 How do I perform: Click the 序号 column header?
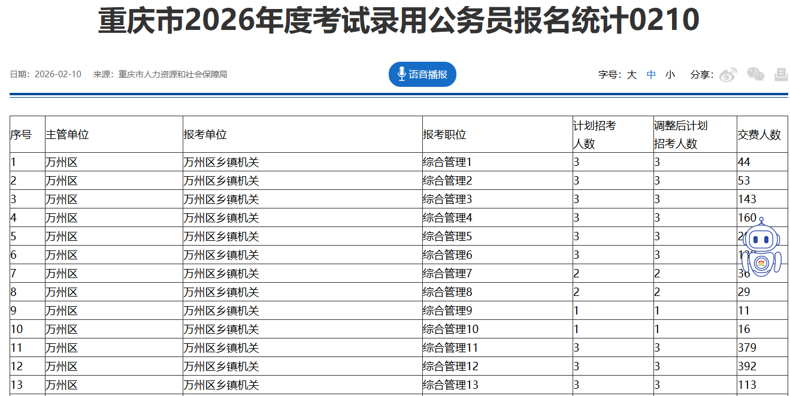click(21, 135)
